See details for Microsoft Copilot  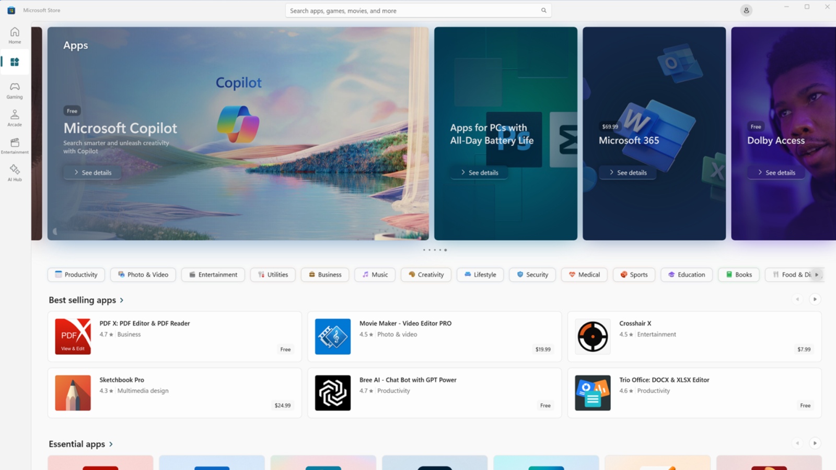[x=92, y=172]
